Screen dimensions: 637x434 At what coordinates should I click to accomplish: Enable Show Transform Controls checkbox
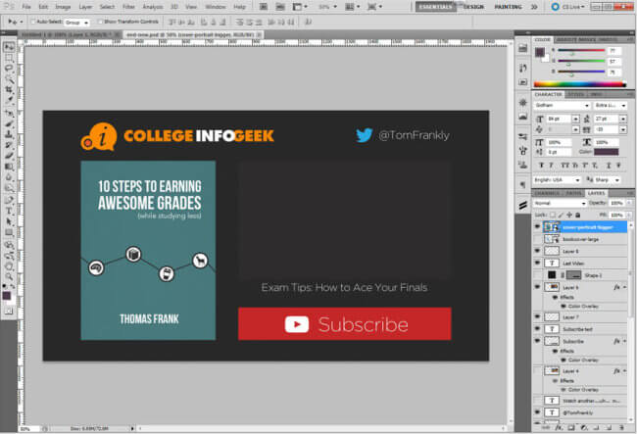point(100,22)
